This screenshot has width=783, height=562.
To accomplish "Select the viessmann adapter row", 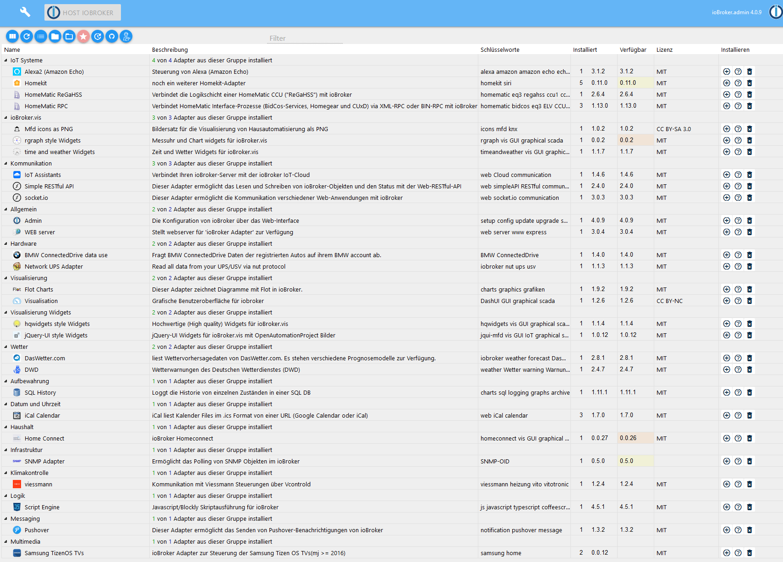I will click(391, 484).
